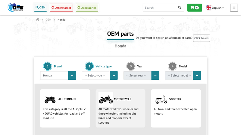Click the Honda breadcrumb text
This screenshot has height=135, width=241.
(x=61, y=19)
